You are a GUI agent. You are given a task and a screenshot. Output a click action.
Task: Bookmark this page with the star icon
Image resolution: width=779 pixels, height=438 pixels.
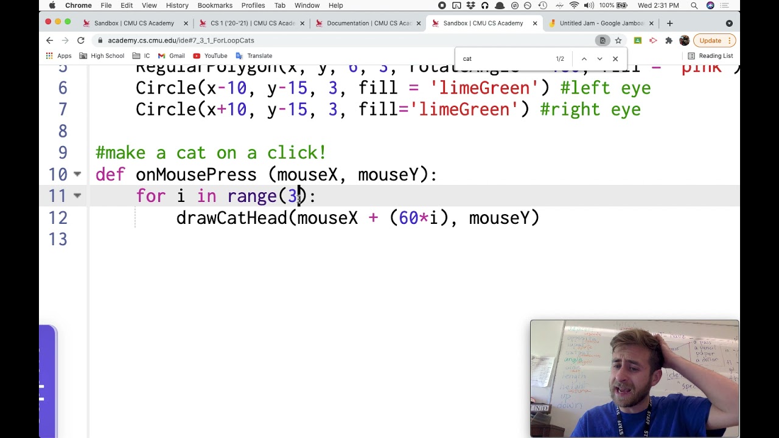tap(618, 40)
